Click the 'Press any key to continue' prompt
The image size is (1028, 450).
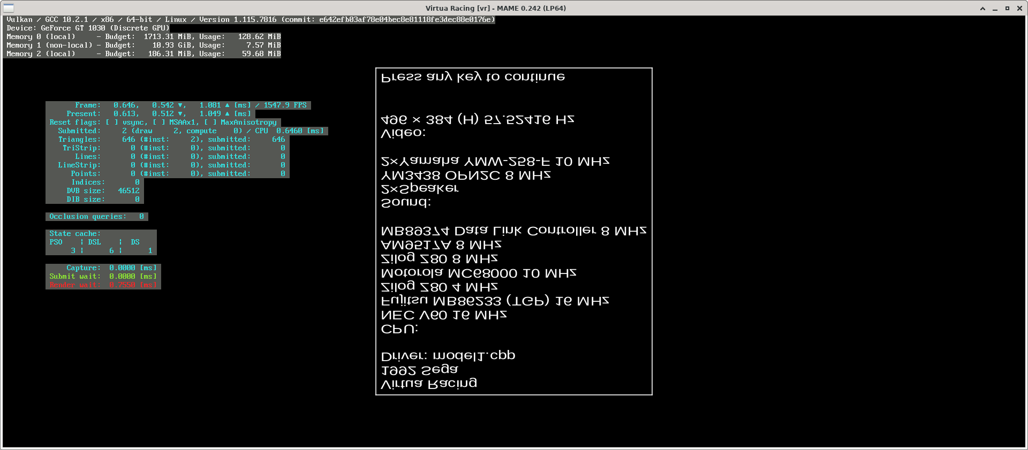click(x=473, y=77)
